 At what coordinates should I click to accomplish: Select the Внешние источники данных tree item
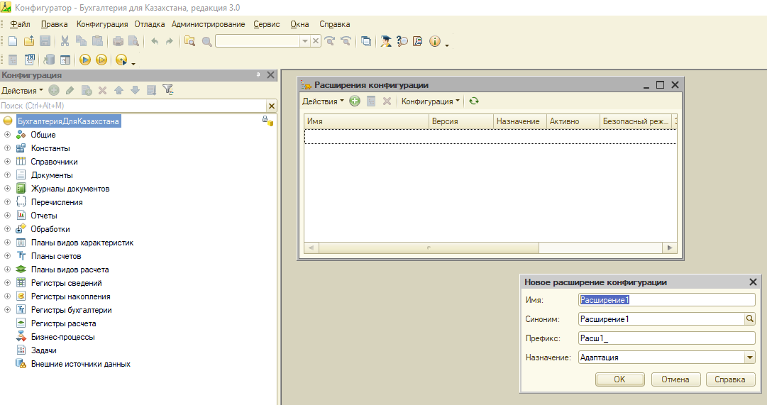click(81, 364)
